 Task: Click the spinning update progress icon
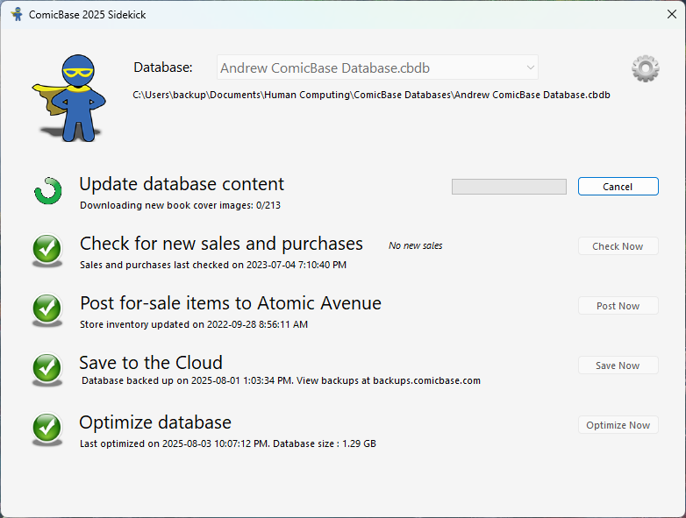point(47,190)
